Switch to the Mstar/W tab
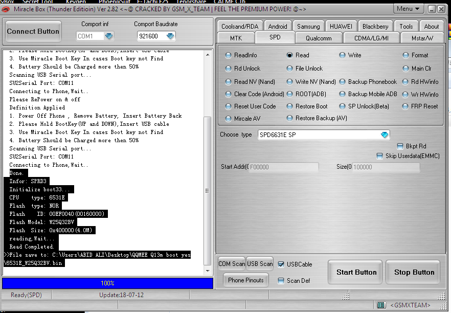The width and height of the screenshot is (451, 313). [422, 38]
